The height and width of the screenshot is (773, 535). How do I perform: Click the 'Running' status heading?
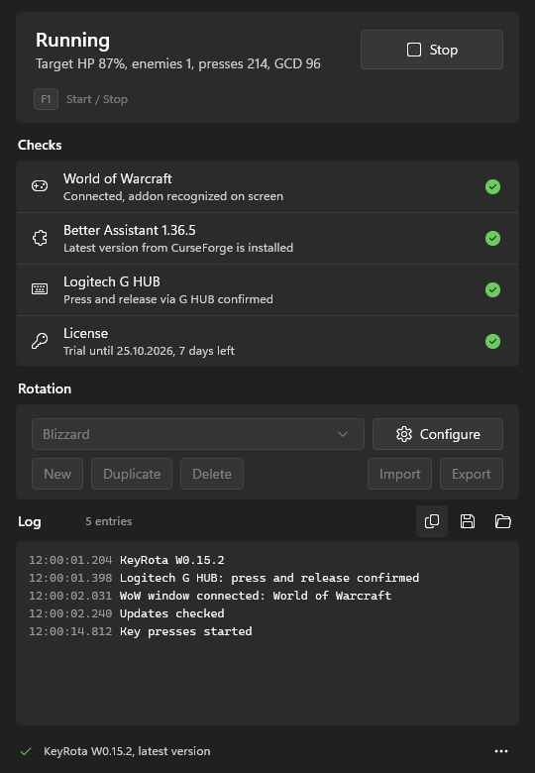[x=73, y=40]
